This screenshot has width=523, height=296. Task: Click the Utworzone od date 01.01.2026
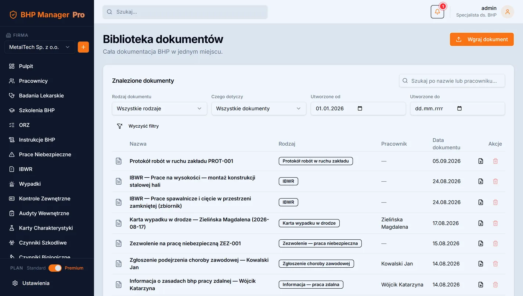point(330,108)
